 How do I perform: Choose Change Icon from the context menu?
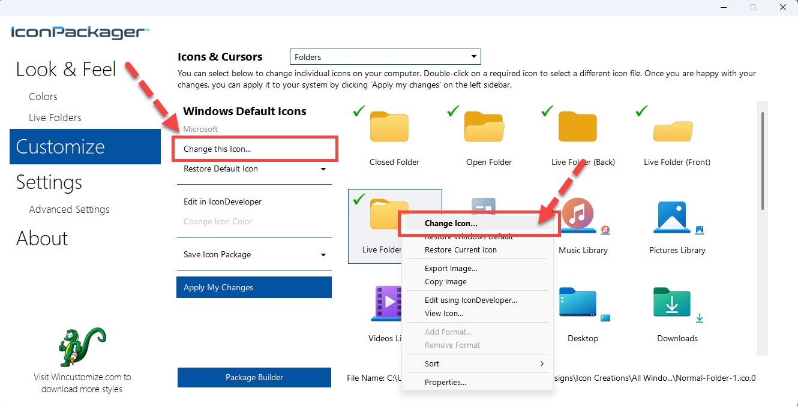click(450, 222)
